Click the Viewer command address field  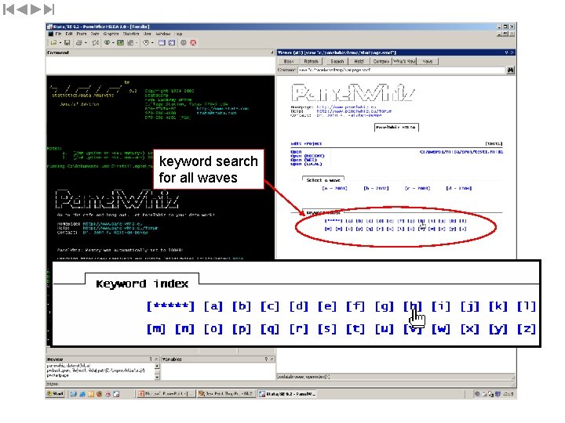coord(402,70)
